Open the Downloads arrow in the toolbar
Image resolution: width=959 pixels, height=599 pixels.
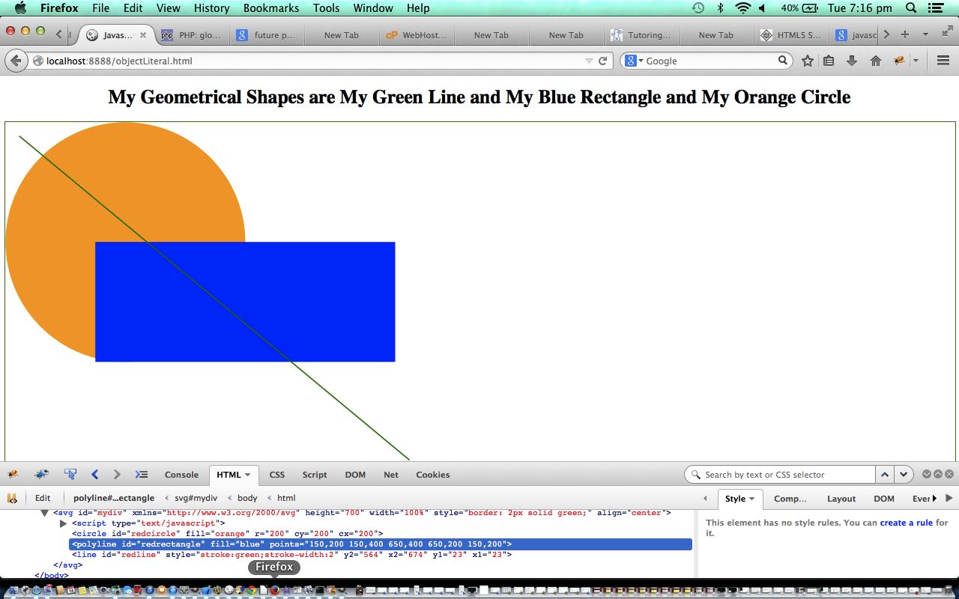851,61
